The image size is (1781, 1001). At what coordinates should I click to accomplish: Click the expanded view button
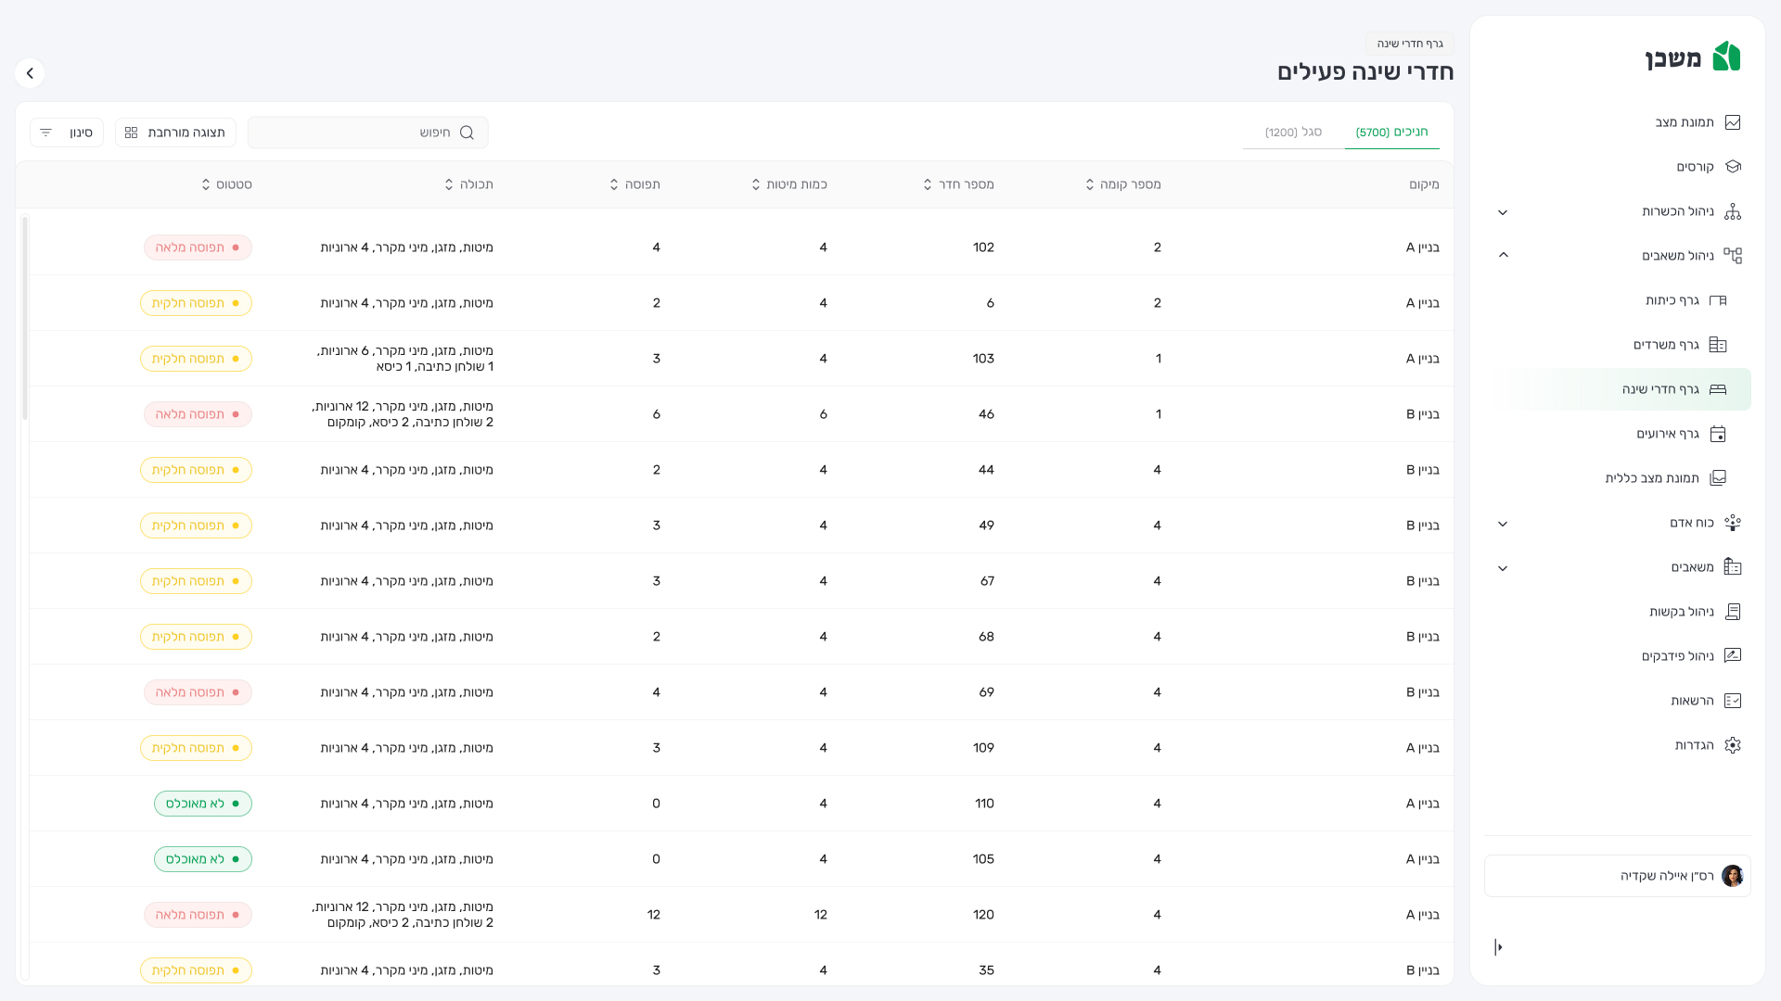click(175, 133)
